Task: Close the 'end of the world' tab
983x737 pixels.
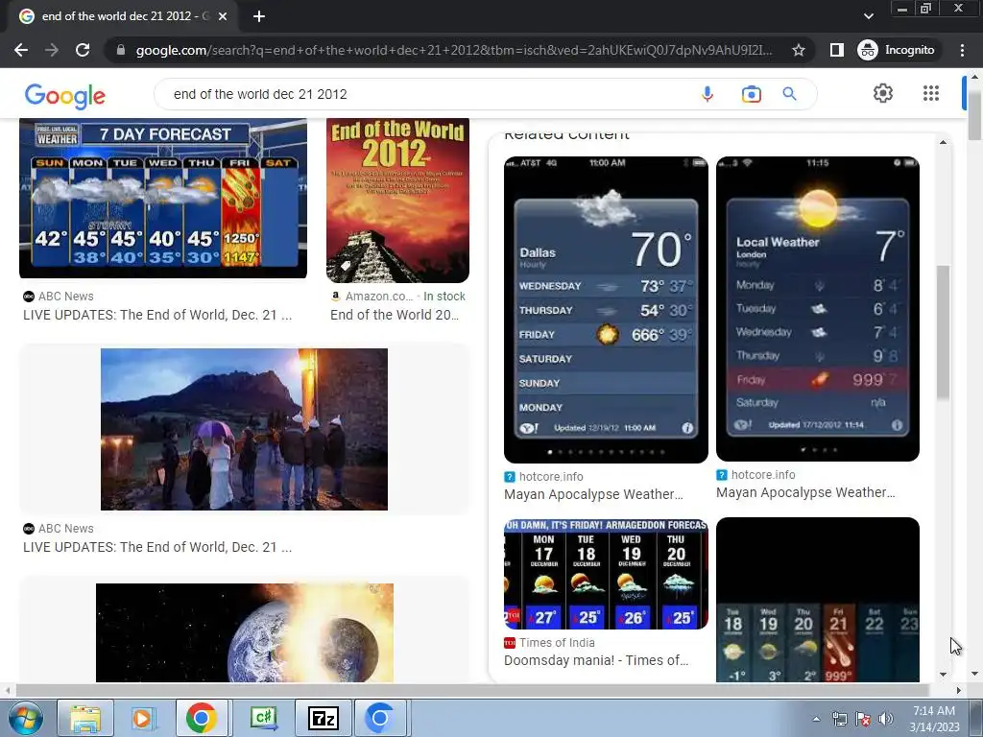Action: (x=223, y=16)
